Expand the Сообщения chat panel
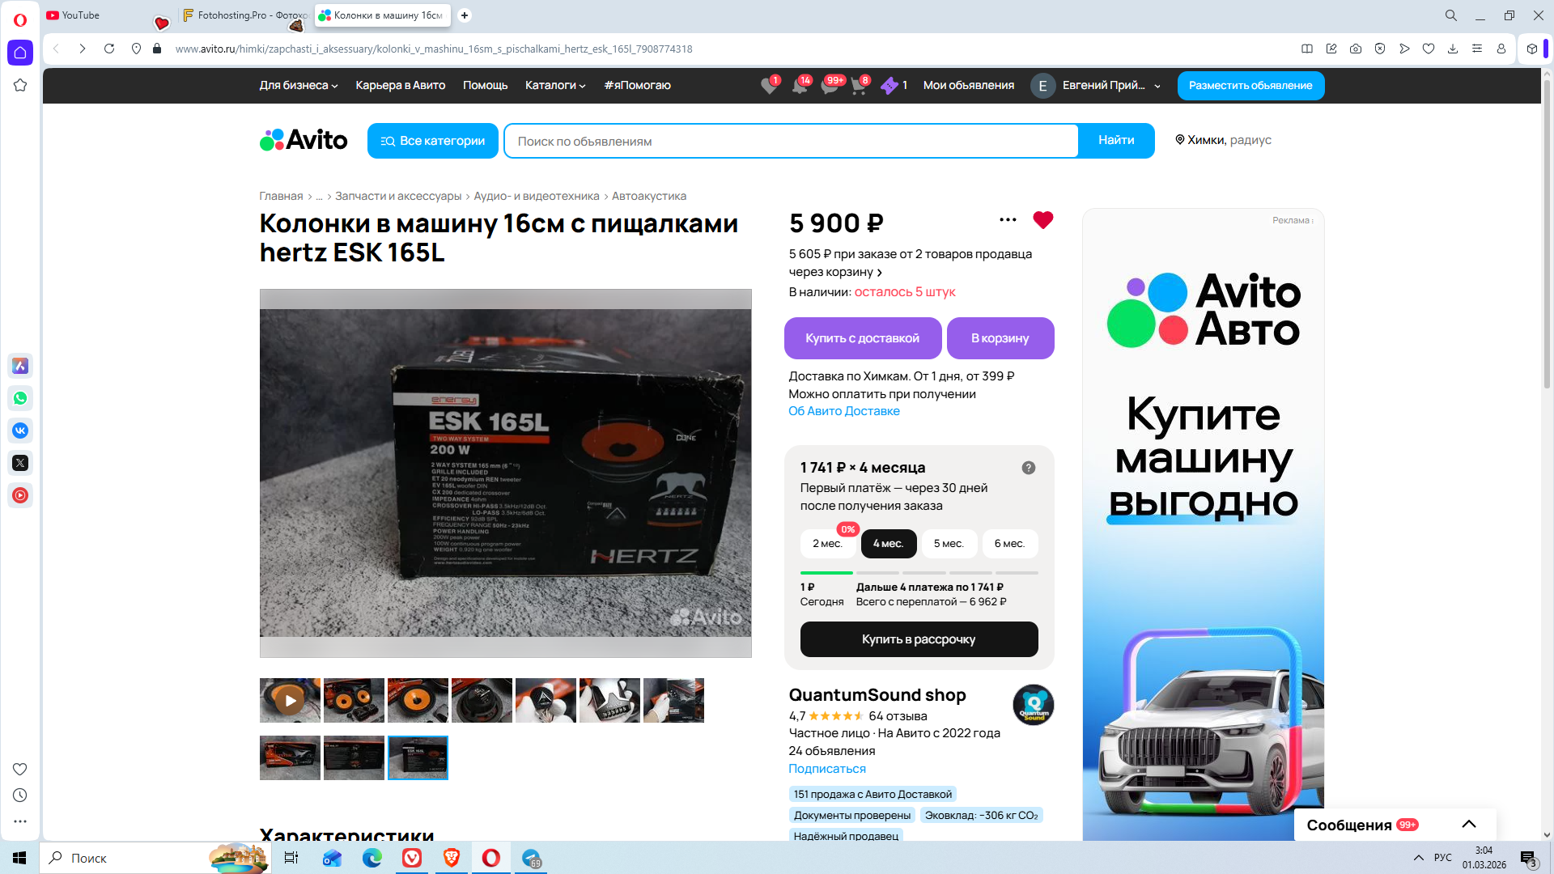Screen dimensions: 1554x874 pos(1468,825)
